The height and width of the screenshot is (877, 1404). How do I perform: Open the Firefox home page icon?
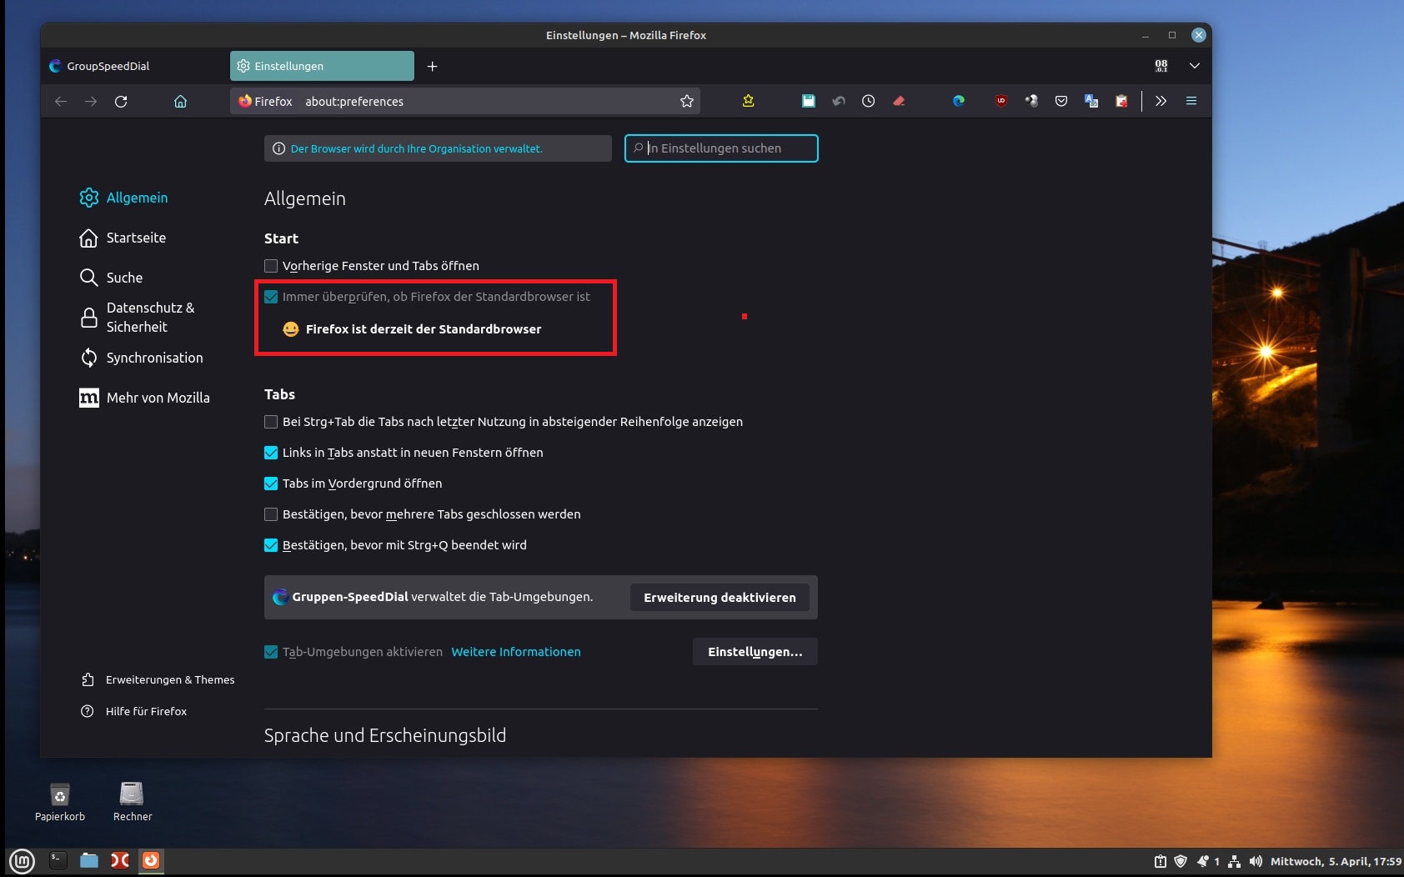click(x=180, y=102)
